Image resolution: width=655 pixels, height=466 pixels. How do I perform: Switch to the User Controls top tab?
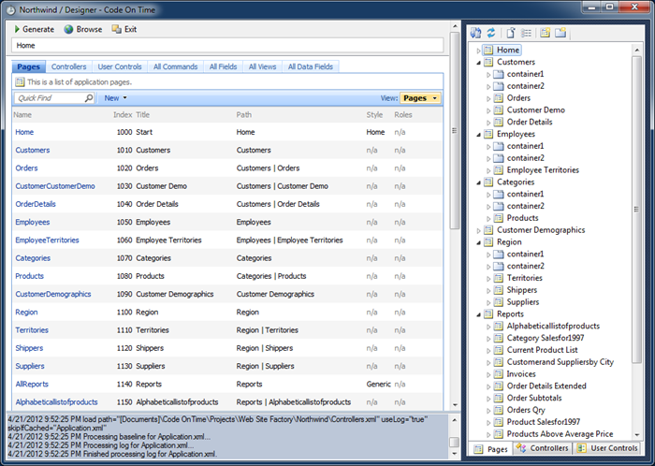click(120, 66)
